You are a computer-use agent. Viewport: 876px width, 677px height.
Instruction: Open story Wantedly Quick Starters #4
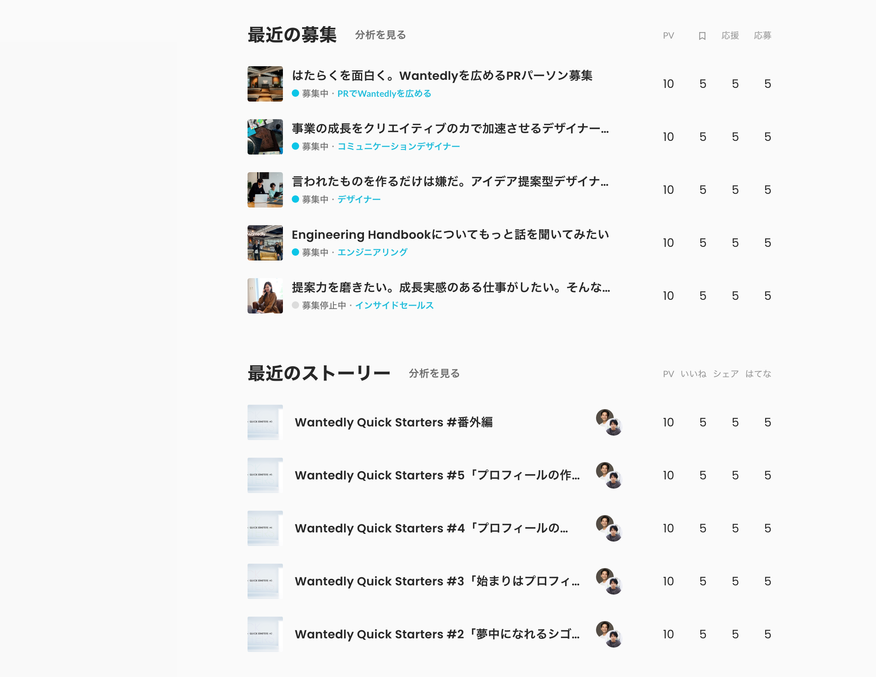click(x=431, y=528)
